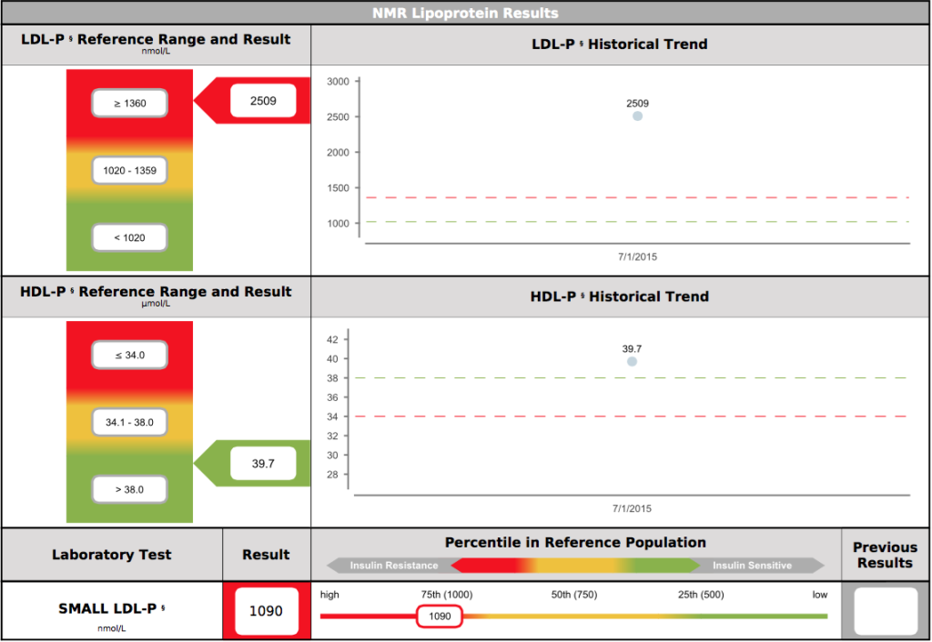
Task: Click the µmol/L unit label
Action: click(156, 304)
